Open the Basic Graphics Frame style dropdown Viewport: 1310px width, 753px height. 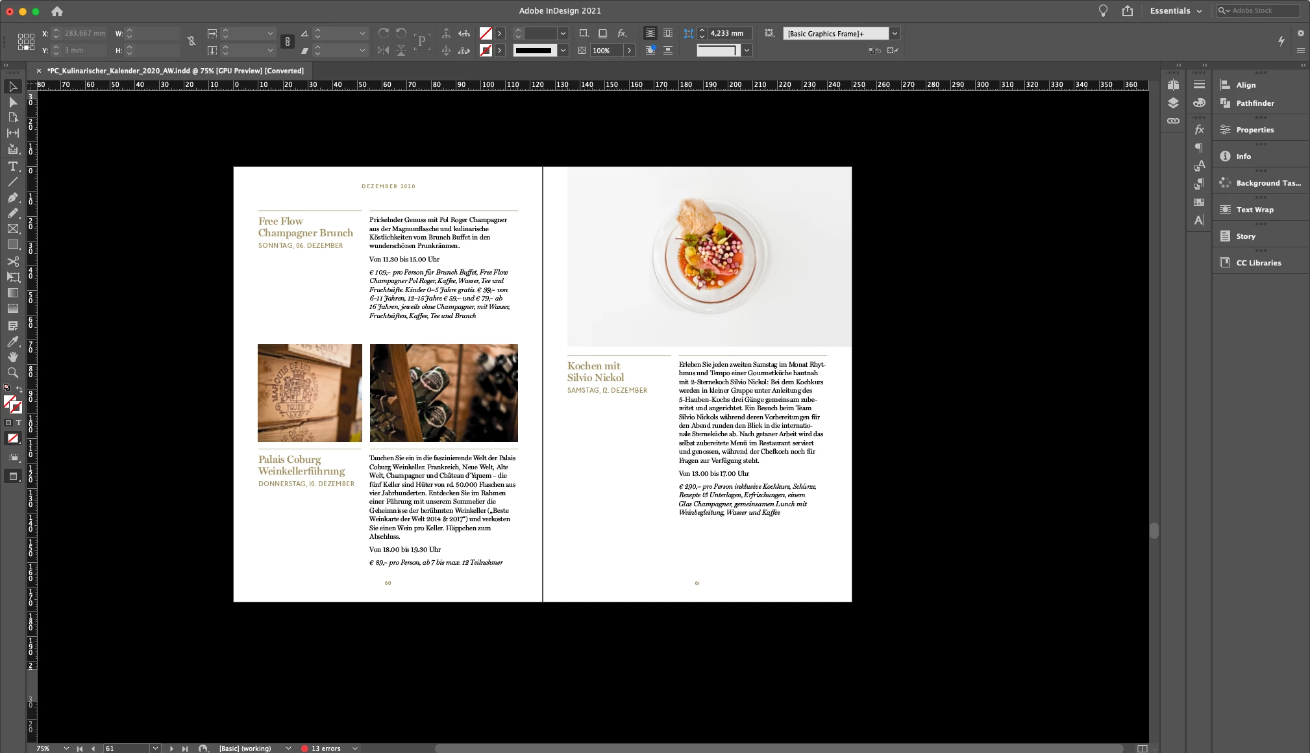pyautogui.click(x=895, y=34)
